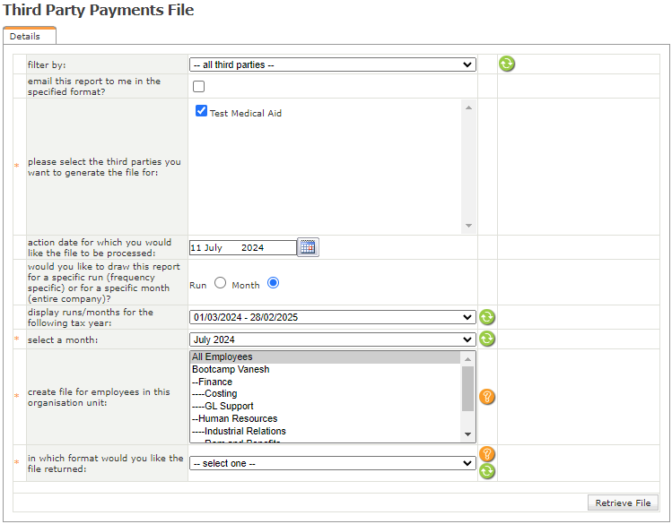This screenshot has height=524, width=672.
Task: Enable the email this report checkbox
Action: (199, 87)
